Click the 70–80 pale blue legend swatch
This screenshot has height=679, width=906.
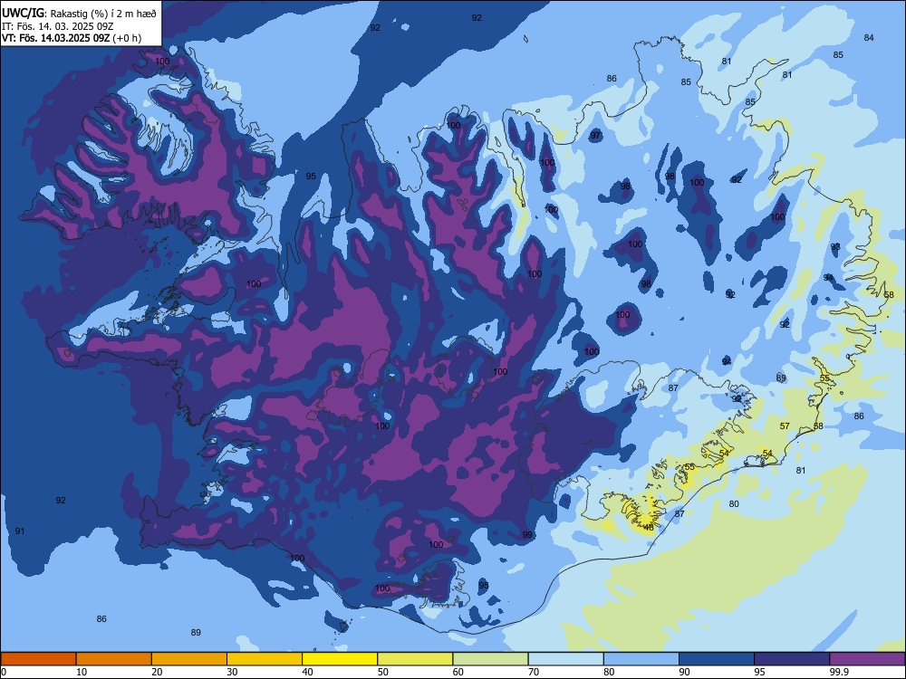(565, 659)
